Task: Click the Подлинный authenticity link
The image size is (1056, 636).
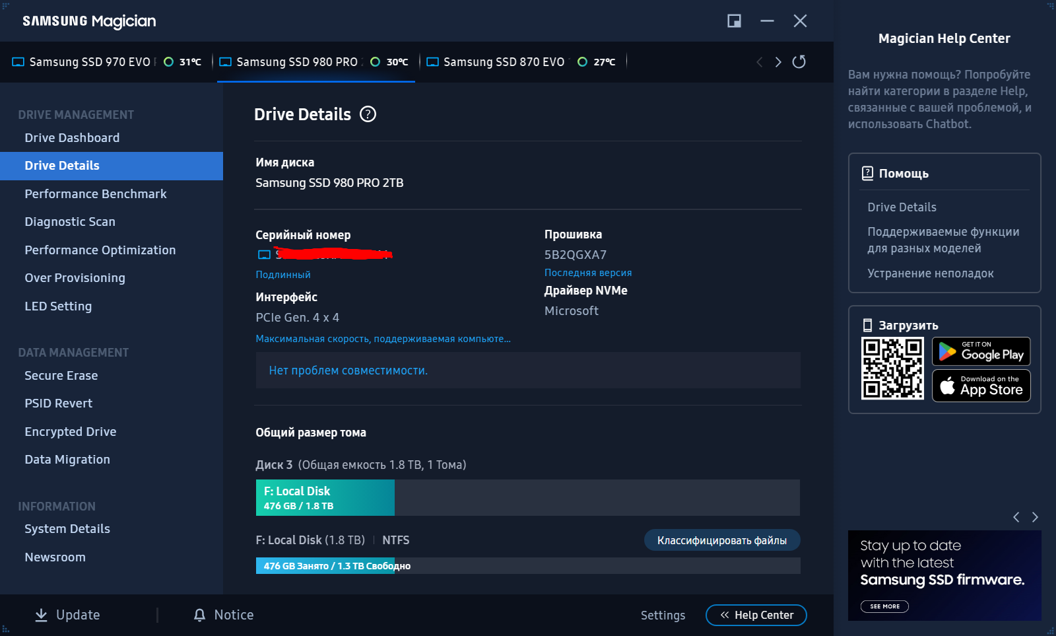Action: [283, 275]
